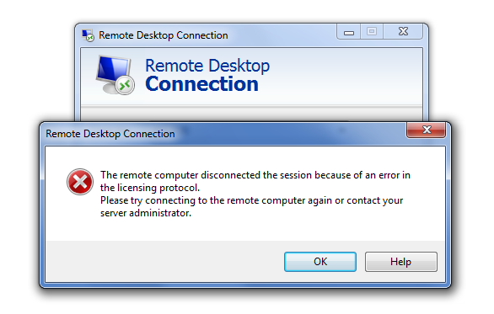Click the greyed-out maximize button of the main window
The height and width of the screenshot is (314, 494).
pyautogui.click(x=372, y=32)
